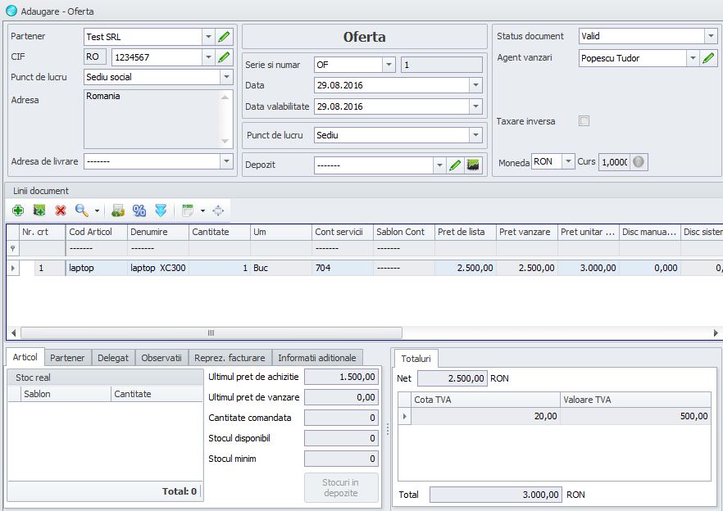This screenshot has width=723, height=511.
Task: Click the 500,00 Valoare TVA cell
Action: click(x=635, y=417)
